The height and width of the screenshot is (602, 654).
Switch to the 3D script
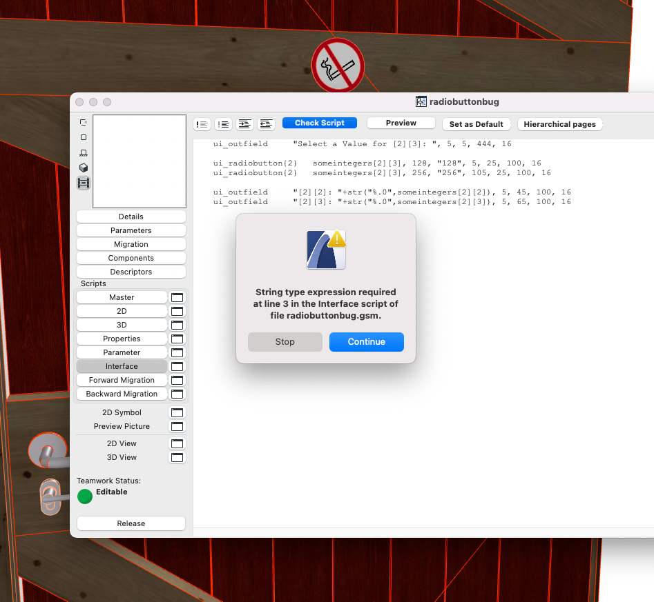[122, 325]
